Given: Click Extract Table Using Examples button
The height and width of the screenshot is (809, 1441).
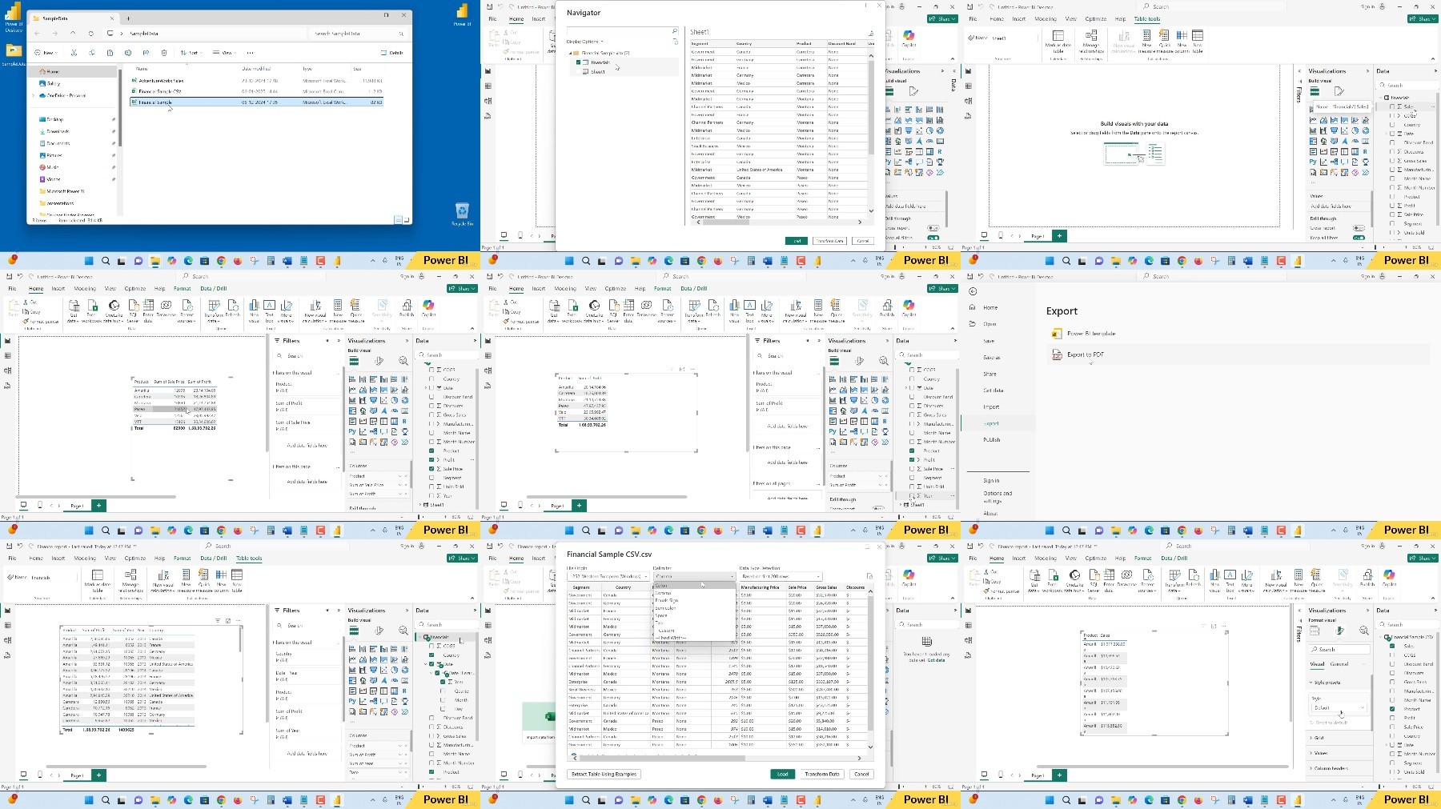Looking at the screenshot, I should (604, 774).
